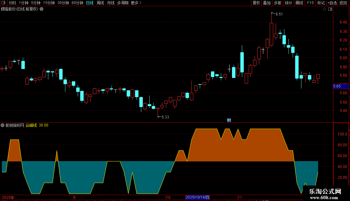Click the 谷峰线: 30.00 indicator value
The image size is (350, 201).
click(37, 125)
